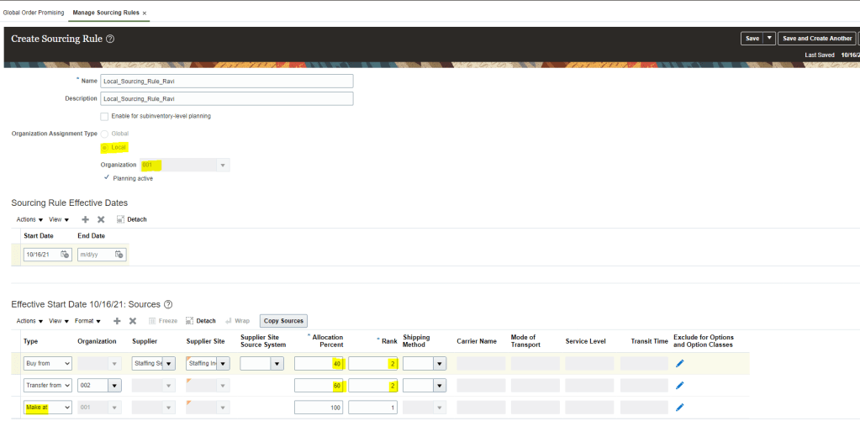Delete the selected effective date row

(x=101, y=219)
